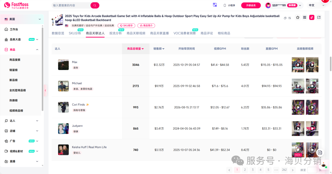Click the 直播 live camera icon
Viewport: 332px width, 174px height.
(6, 161)
